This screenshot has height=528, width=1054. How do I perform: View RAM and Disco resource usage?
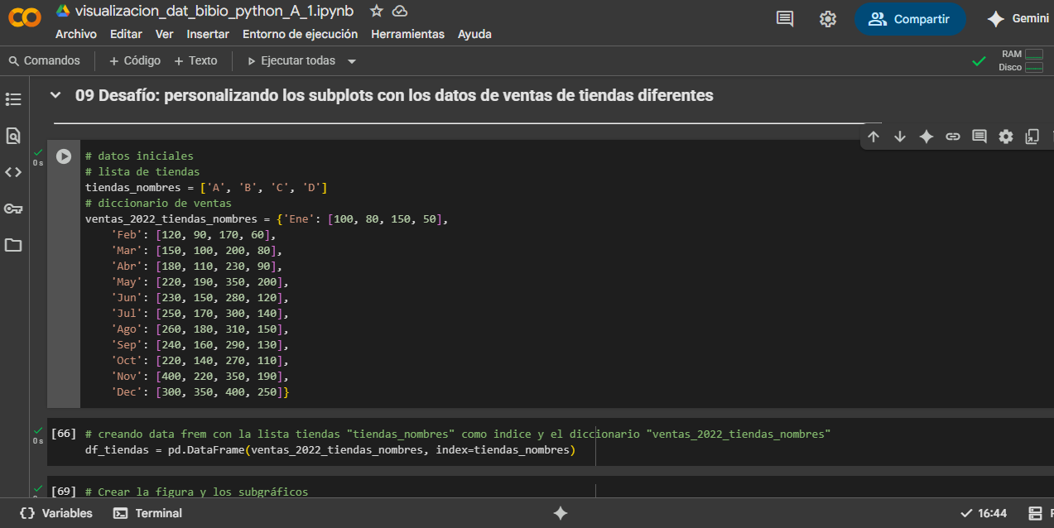pos(1021,60)
